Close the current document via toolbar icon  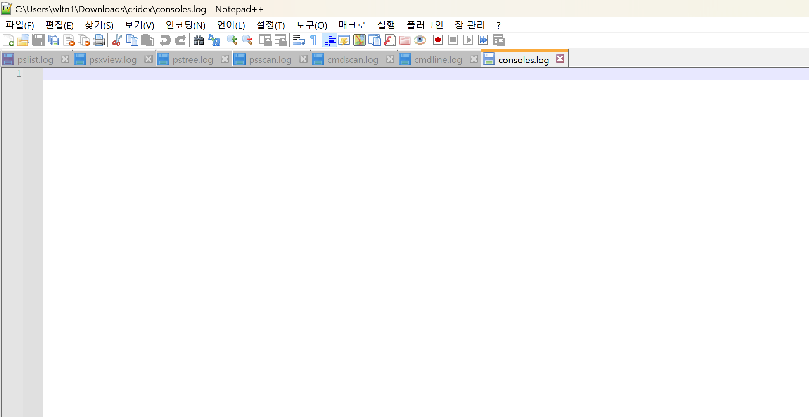(69, 40)
